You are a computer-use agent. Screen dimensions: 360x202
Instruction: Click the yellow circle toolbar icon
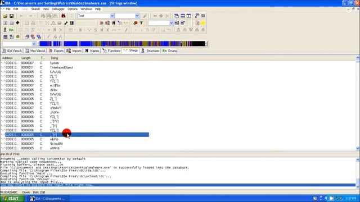(x=203, y=23)
